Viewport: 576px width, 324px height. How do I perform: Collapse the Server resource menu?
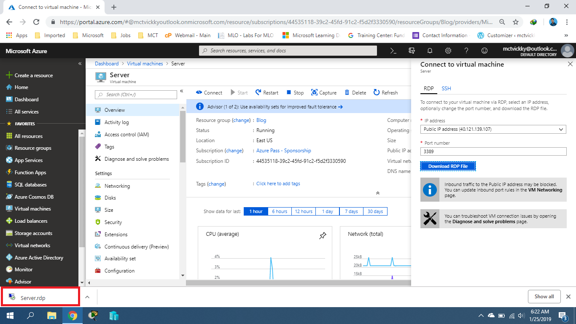(182, 91)
